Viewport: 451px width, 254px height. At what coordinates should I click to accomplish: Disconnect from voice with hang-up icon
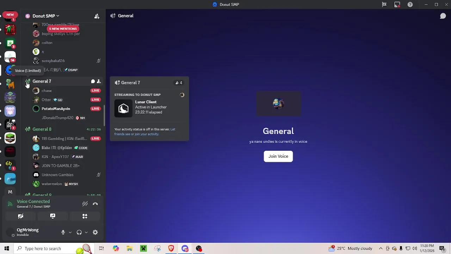(95, 204)
